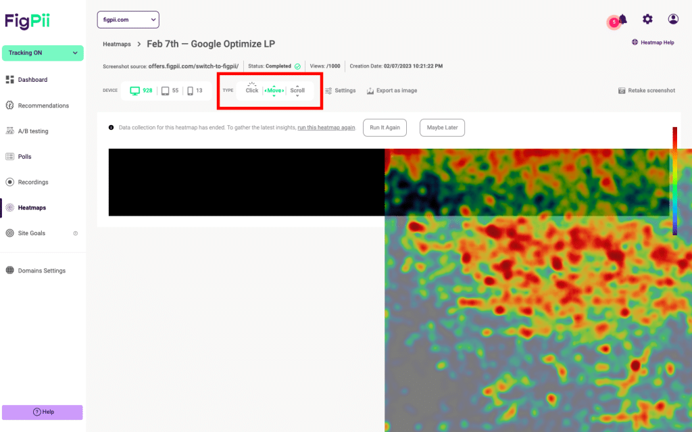Select the tablet device icon

coord(165,91)
